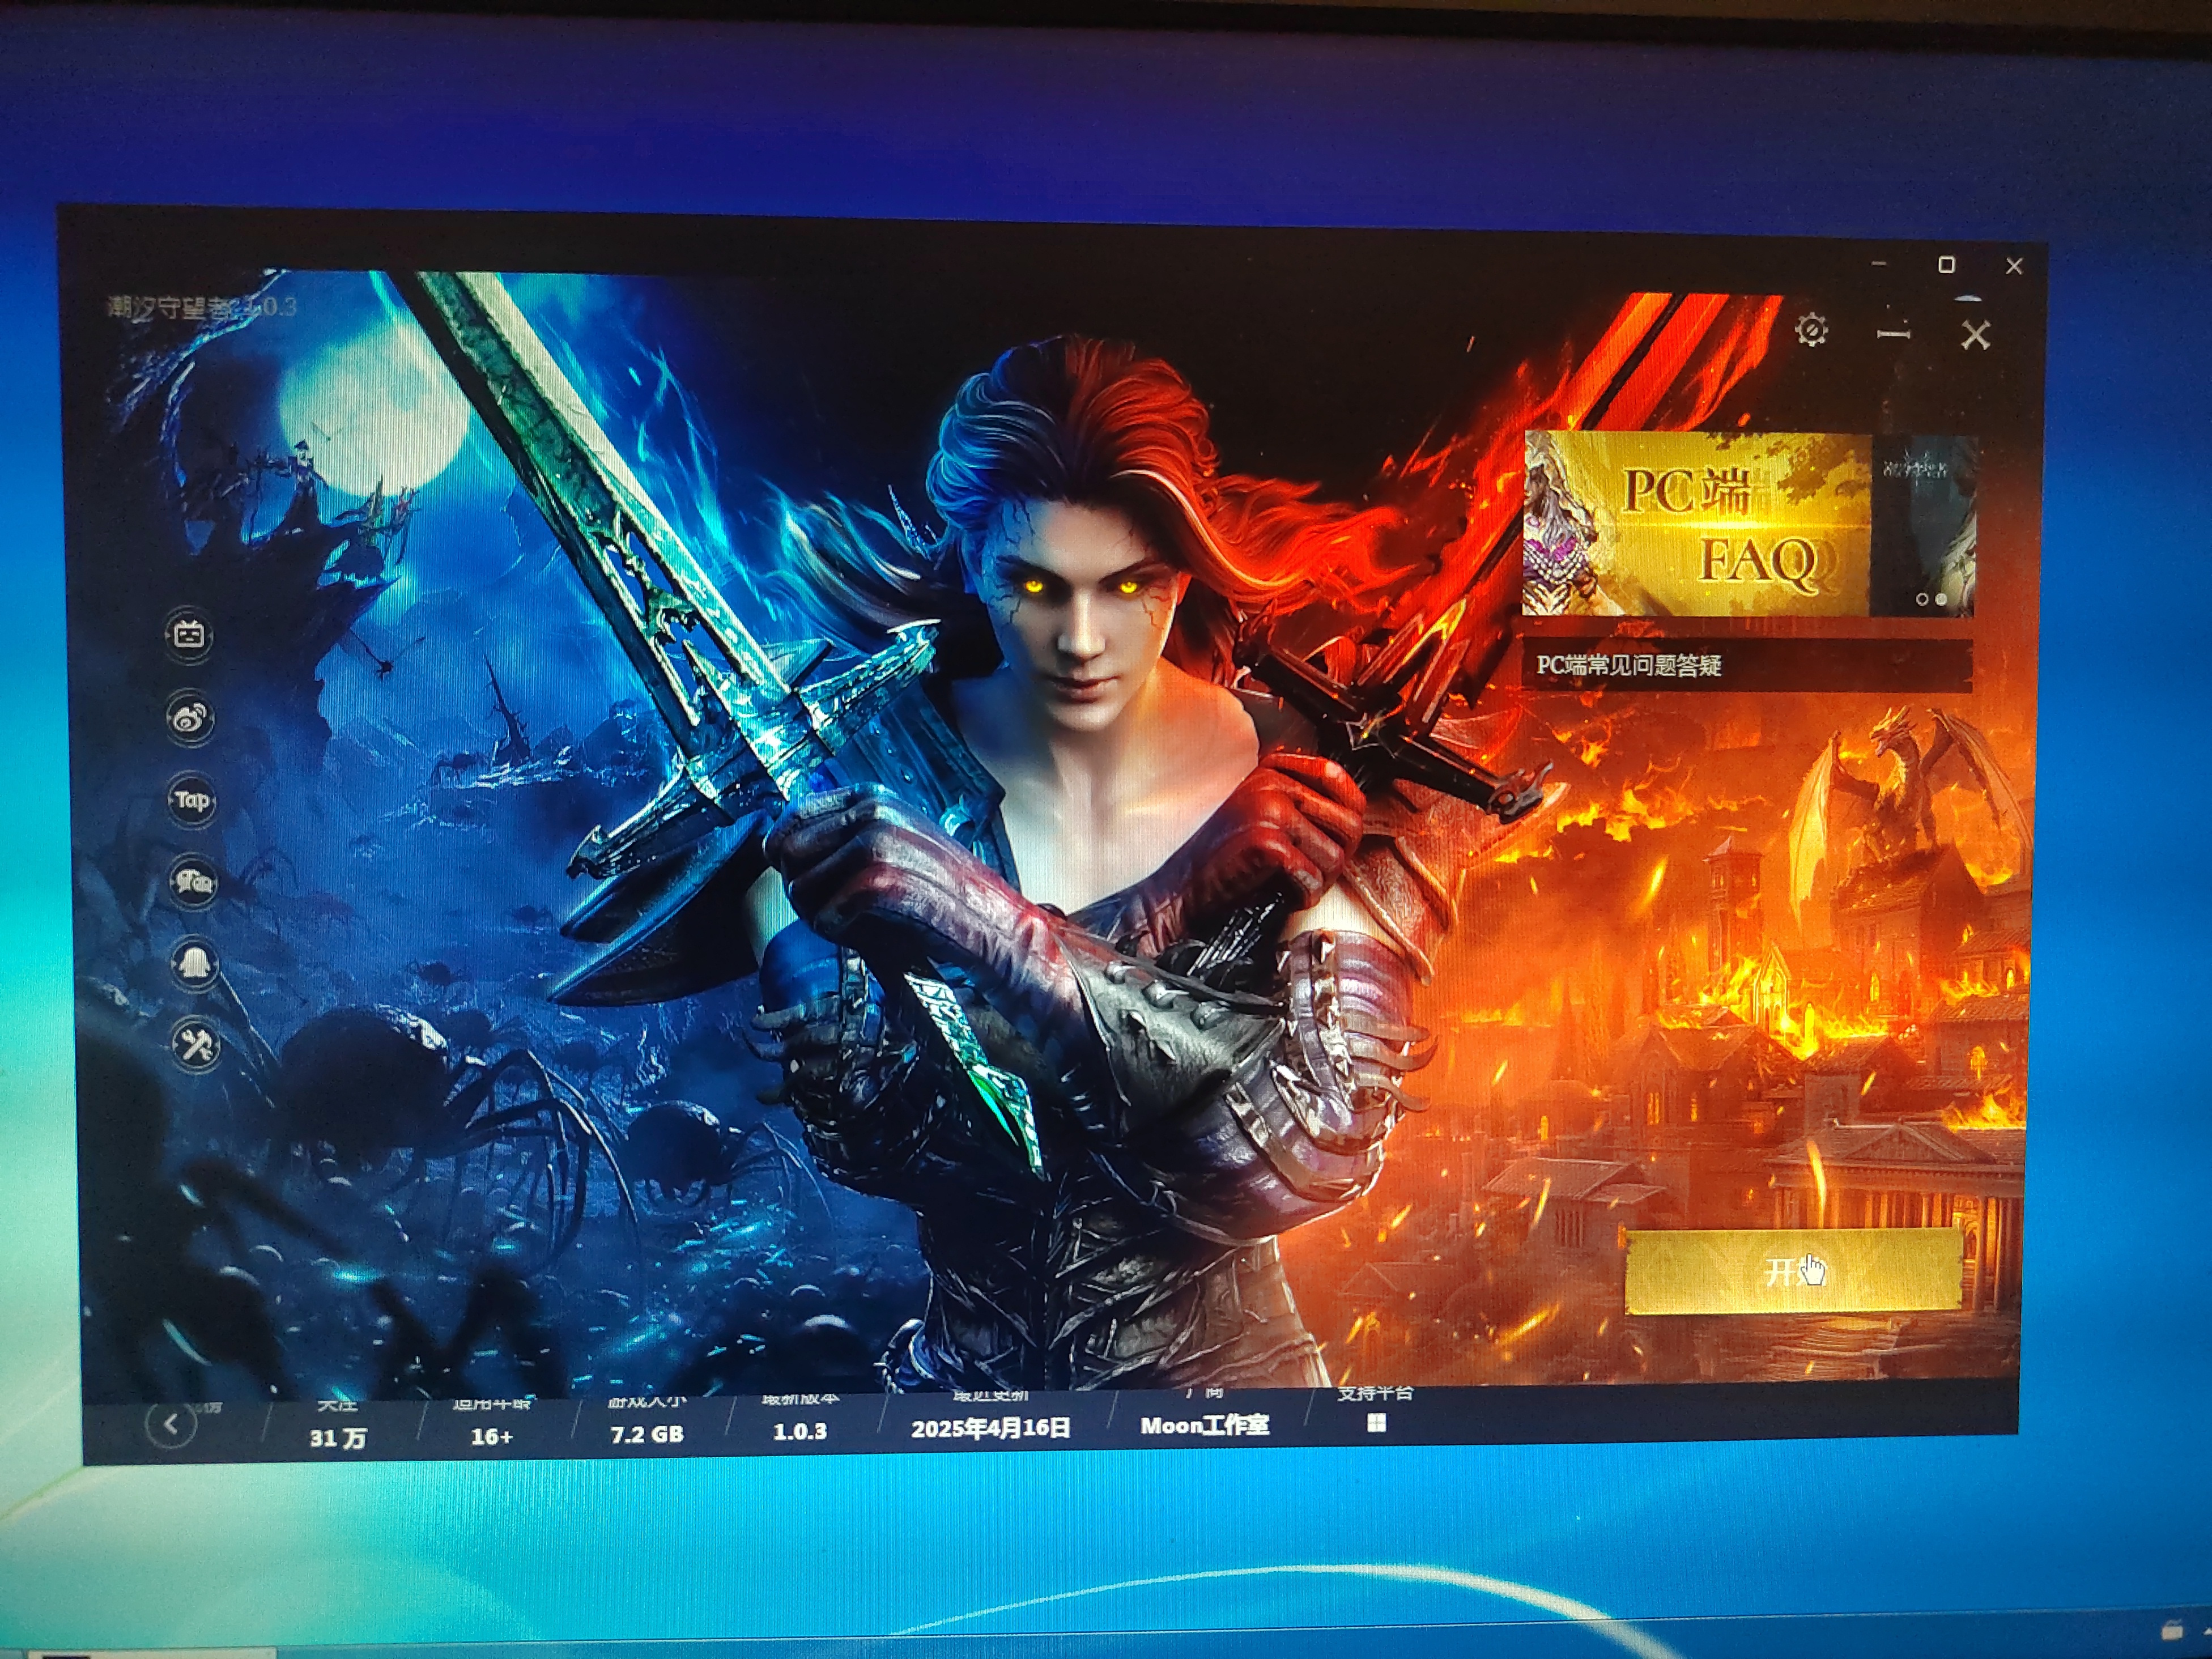This screenshot has height=1659, width=2212.
Task: Click the Moon工作室 developer name
Action: coord(1204,1425)
